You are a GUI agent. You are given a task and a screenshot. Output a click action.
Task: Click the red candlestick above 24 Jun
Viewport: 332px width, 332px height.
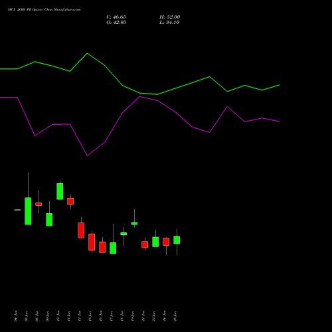(x=166, y=242)
